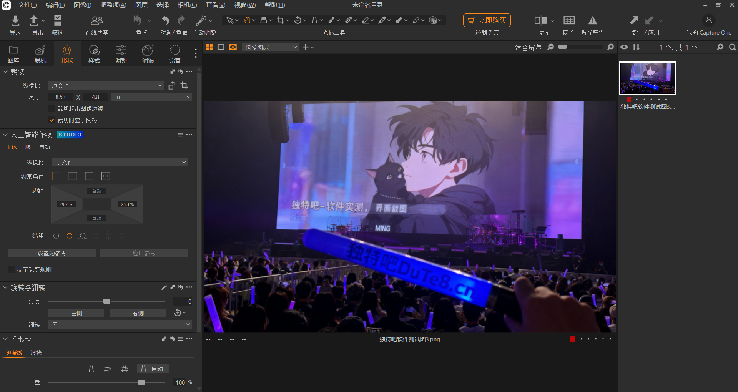Click the 设置为参考 button
This screenshot has width=738, height=392.
pos(51,253)
